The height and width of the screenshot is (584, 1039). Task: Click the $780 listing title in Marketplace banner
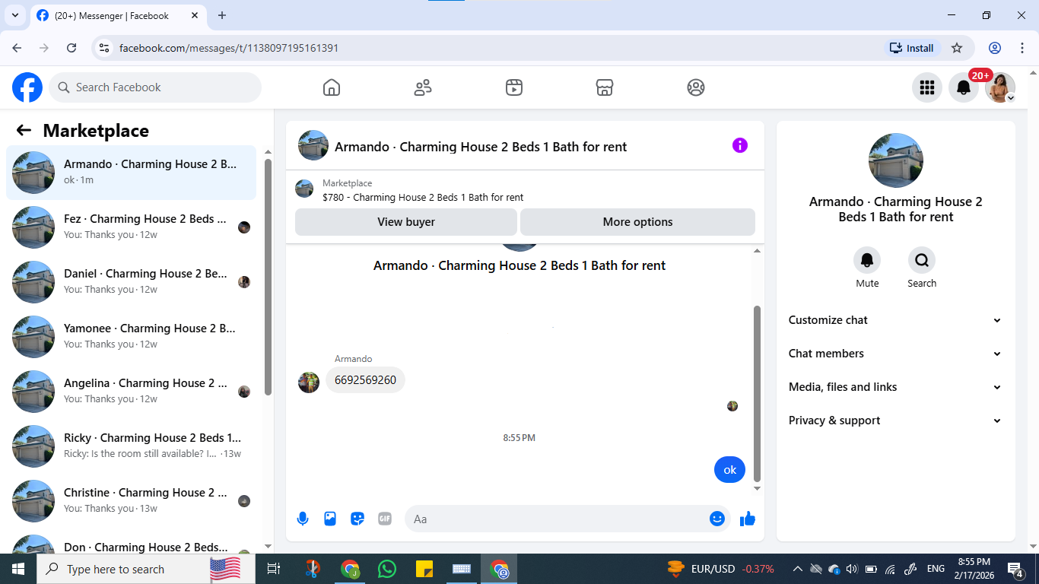pyautogui.click(x=423, y=198)
